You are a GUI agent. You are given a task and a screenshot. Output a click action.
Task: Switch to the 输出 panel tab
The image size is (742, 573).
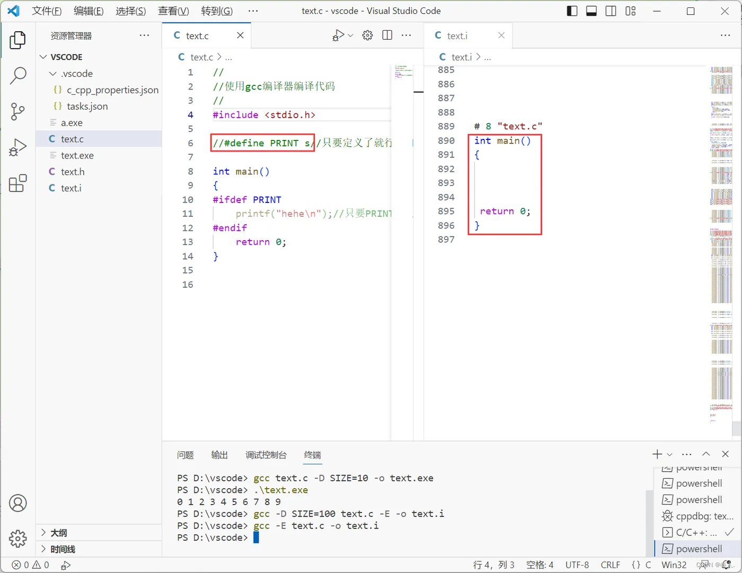coord(219,455)
